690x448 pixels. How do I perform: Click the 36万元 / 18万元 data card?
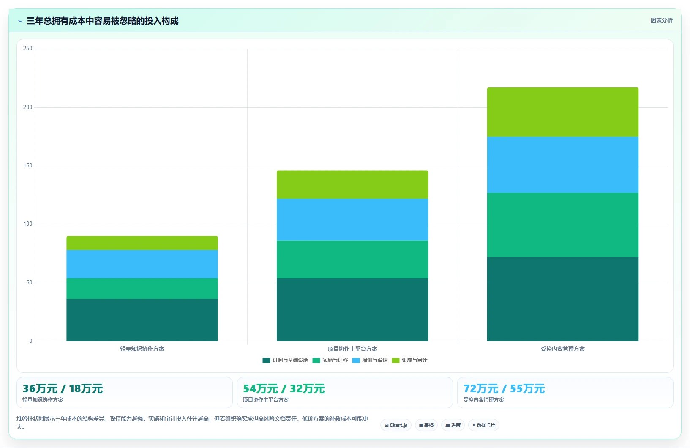pos(125,393)
